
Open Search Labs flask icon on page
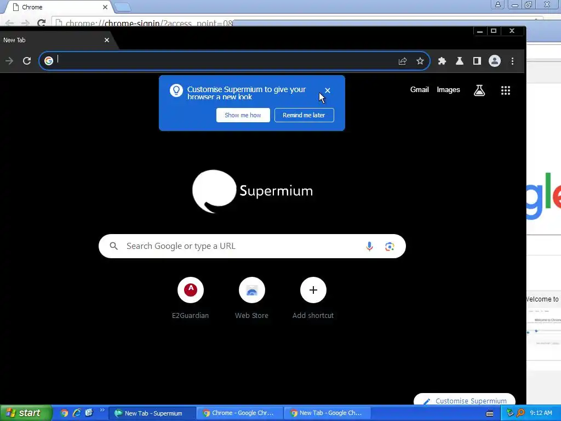pyautogui.click(x=479, y=90)
